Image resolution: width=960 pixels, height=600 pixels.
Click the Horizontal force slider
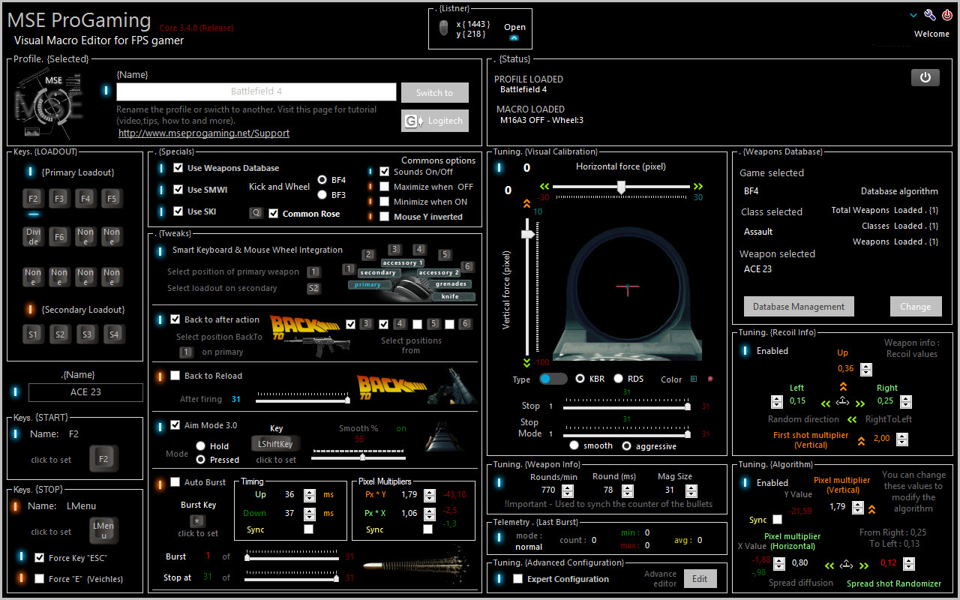point(622,187)
